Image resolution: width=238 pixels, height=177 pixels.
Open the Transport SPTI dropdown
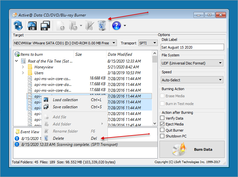pos(148,43)
